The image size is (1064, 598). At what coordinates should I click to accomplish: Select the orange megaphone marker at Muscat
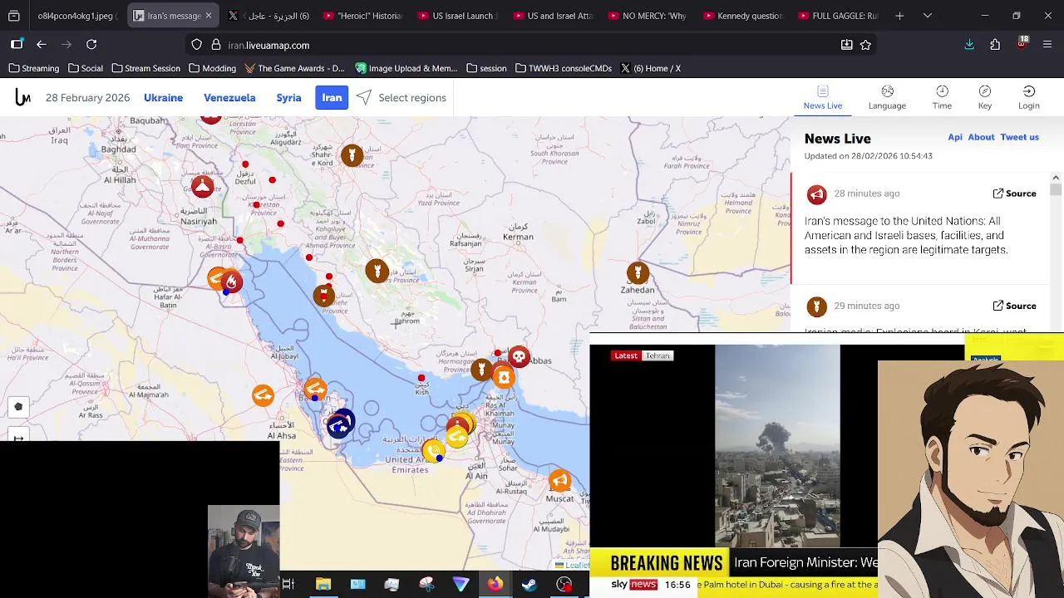click(559, 480)
